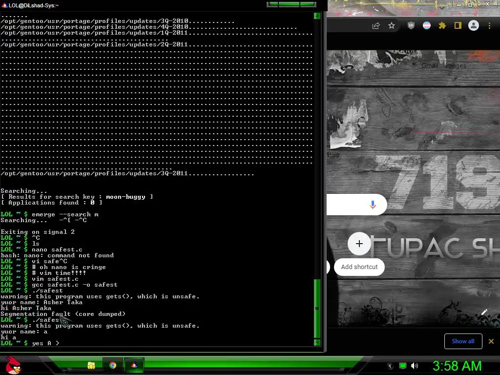Click the terminal title bar app icon
The height and width of the screenshot is (375, 500).
tap(4, 5)
